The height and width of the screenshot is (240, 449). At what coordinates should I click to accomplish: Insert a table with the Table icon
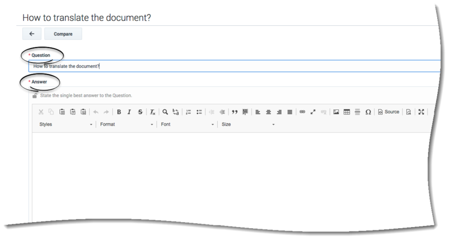(x=347, y=112)
